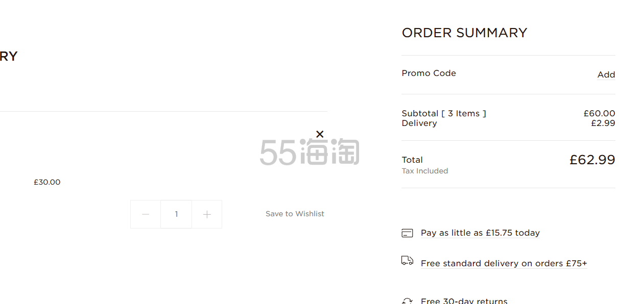Remove the item with the X icon
The image size is (619, 304).
(320, 134)
